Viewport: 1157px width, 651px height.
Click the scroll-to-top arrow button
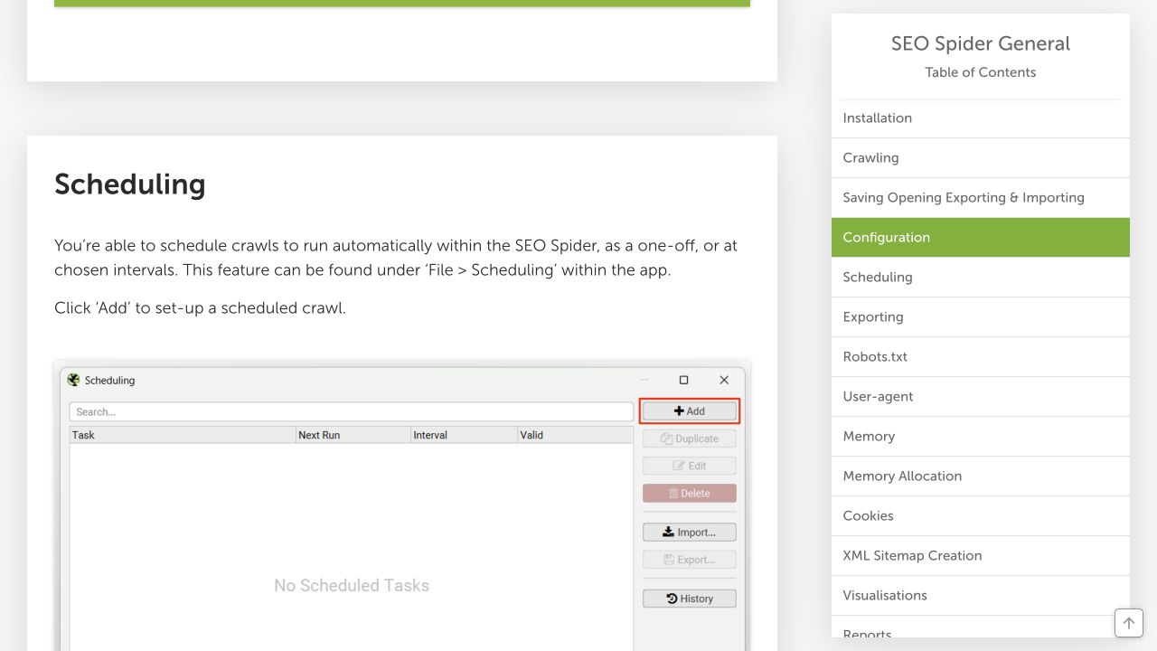(x=1129, y=623)
